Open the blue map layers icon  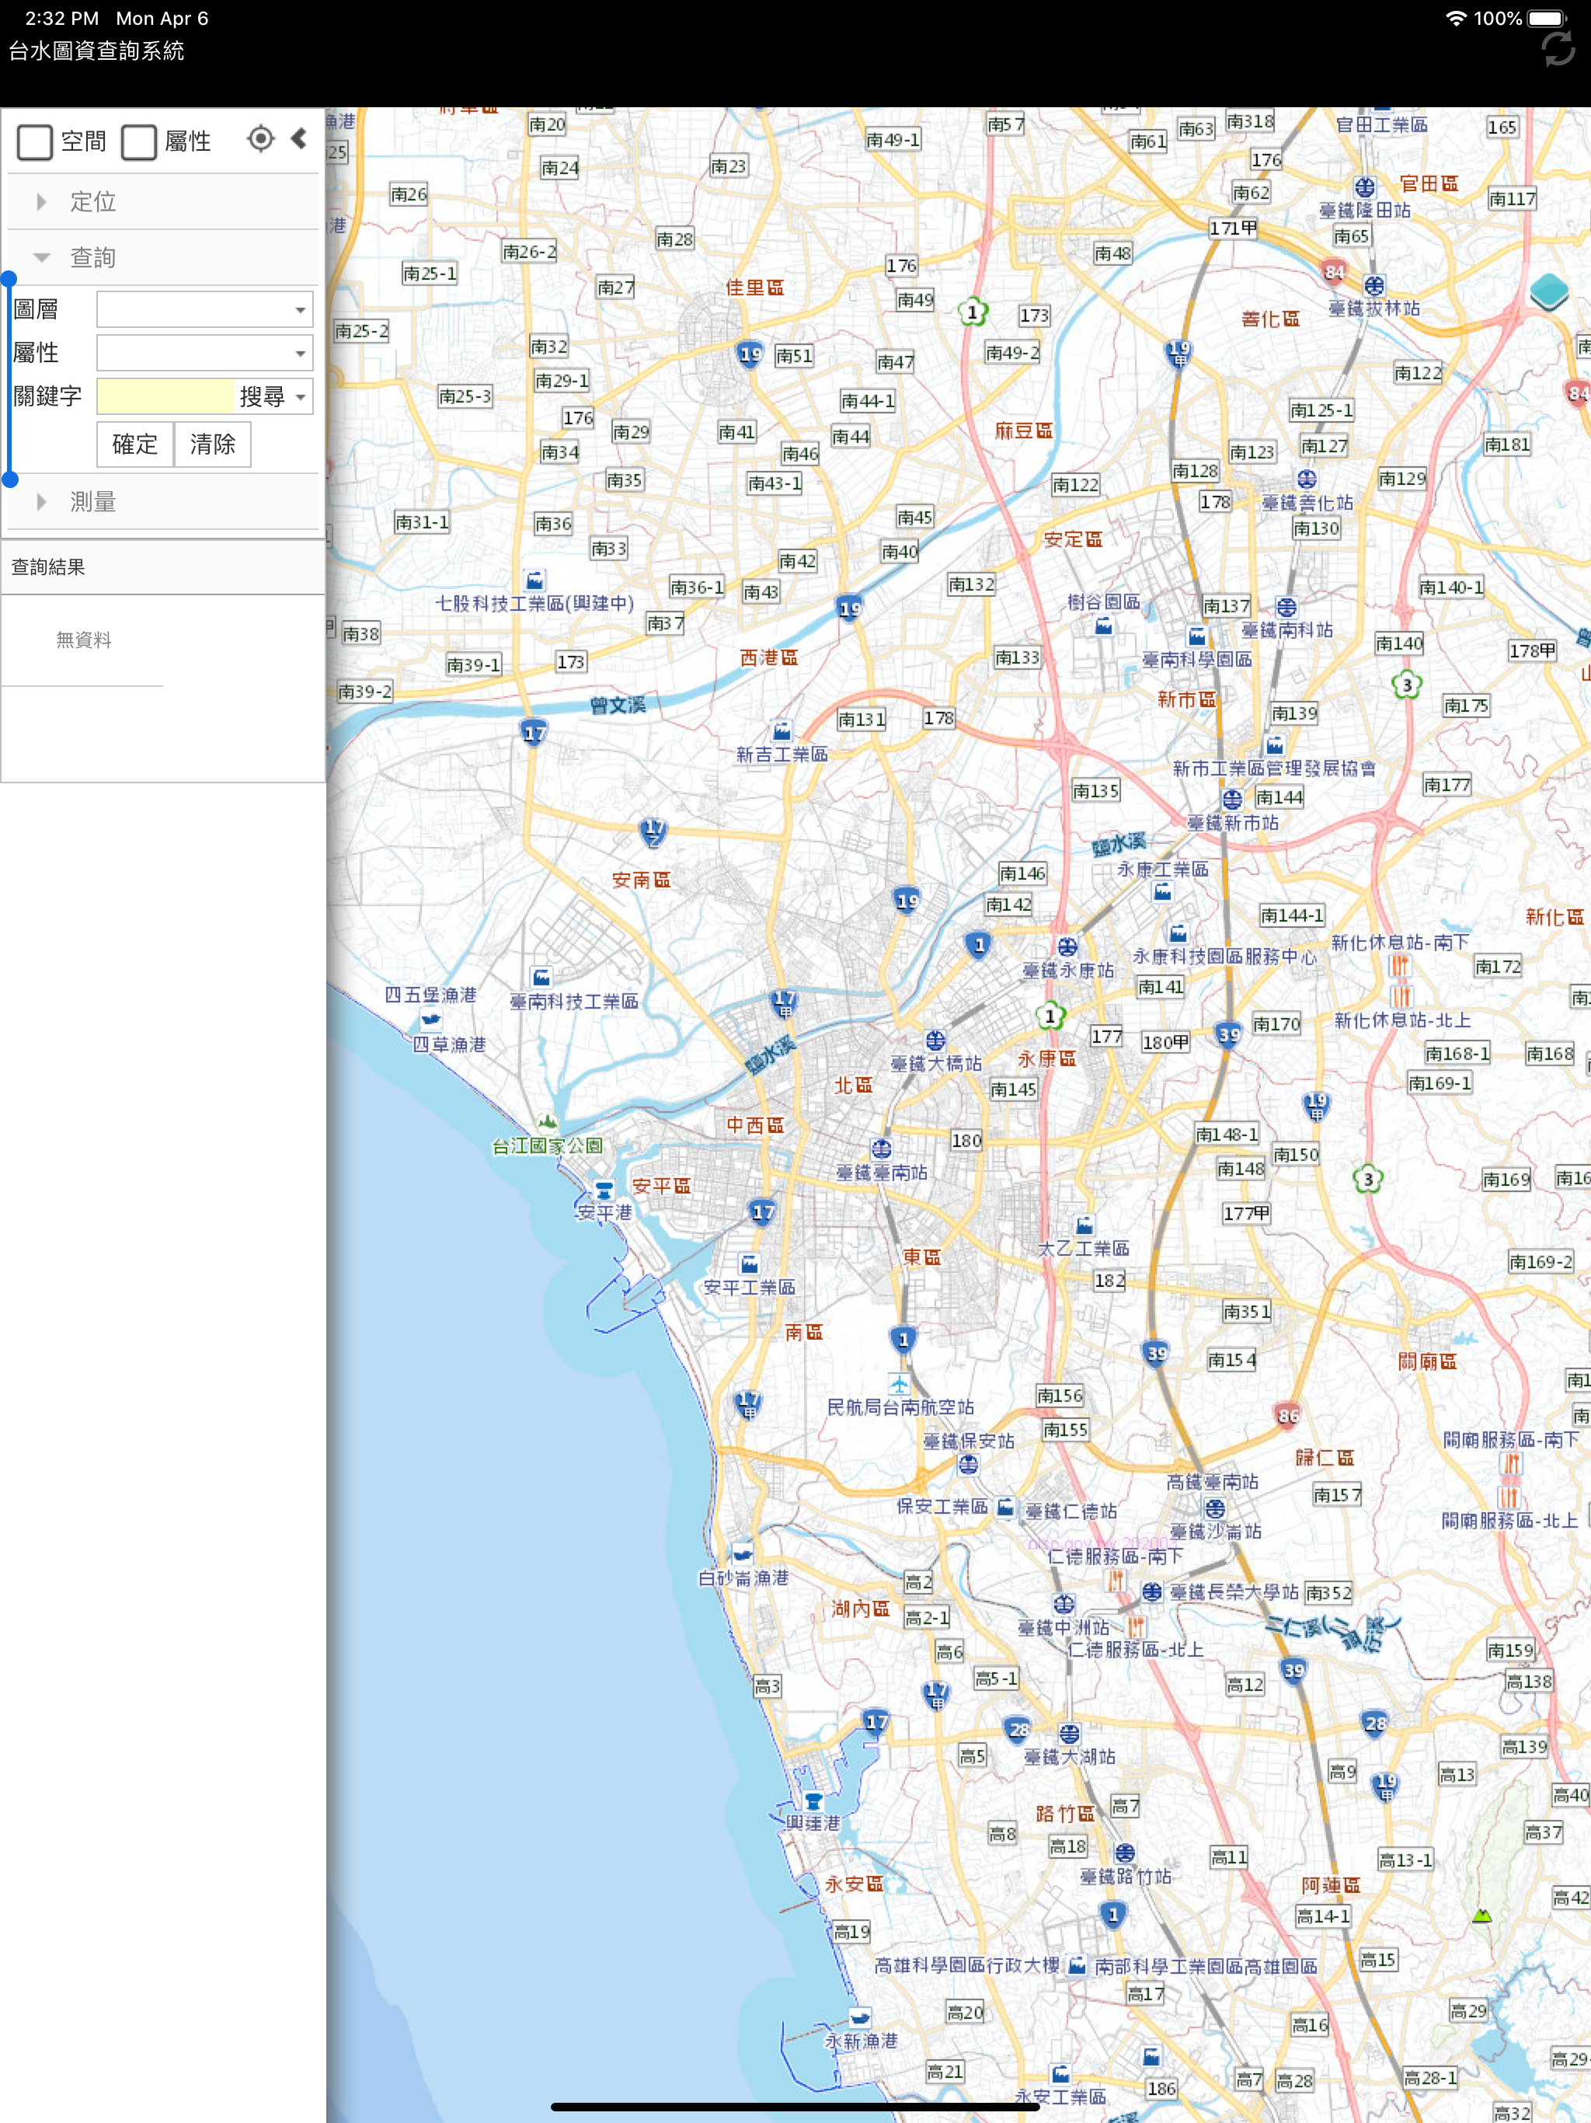[1549, 291]
